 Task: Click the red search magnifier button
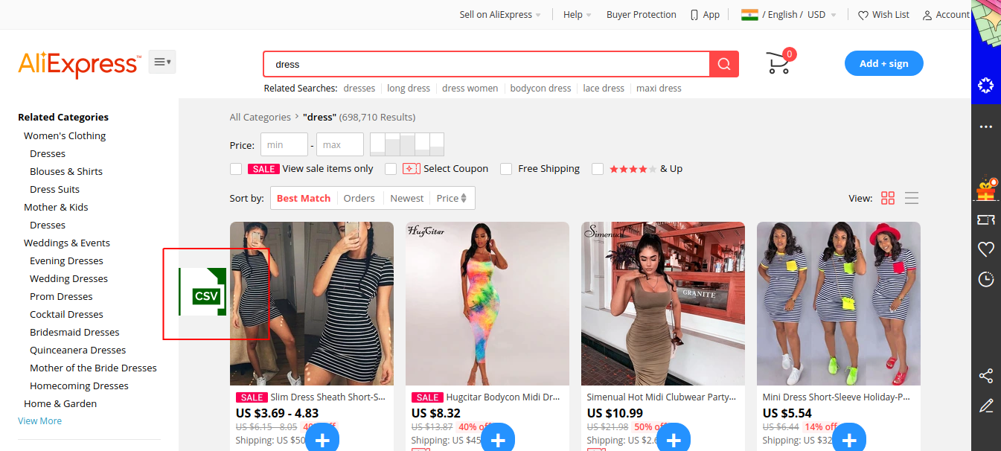coord(724,64)
